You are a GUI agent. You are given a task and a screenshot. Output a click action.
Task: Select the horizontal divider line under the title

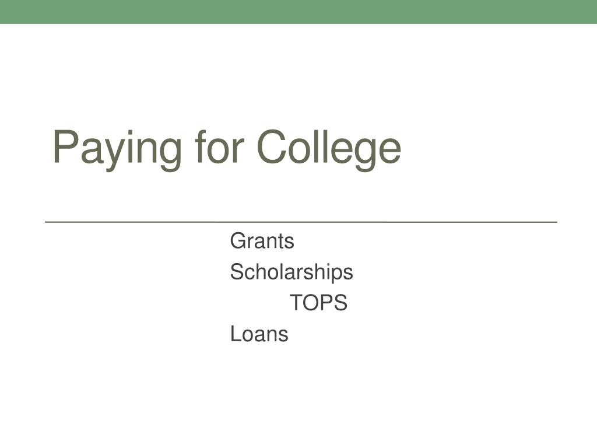301,222
